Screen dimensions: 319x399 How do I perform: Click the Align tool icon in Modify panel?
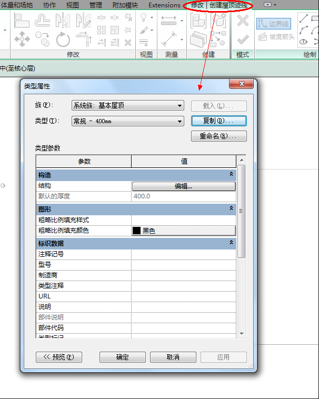21,21
